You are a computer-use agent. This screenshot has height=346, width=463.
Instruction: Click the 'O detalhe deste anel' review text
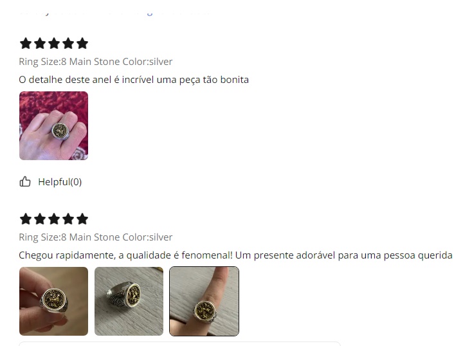[x=134, y=80]
